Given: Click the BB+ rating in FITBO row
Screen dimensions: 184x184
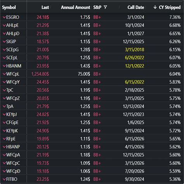Looking at the screenshot, I should pos(97,179).
